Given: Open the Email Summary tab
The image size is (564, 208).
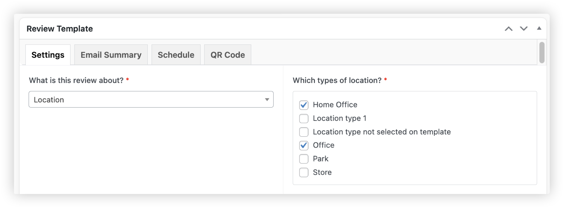Looking at the screenshot, I should (111, 55).
